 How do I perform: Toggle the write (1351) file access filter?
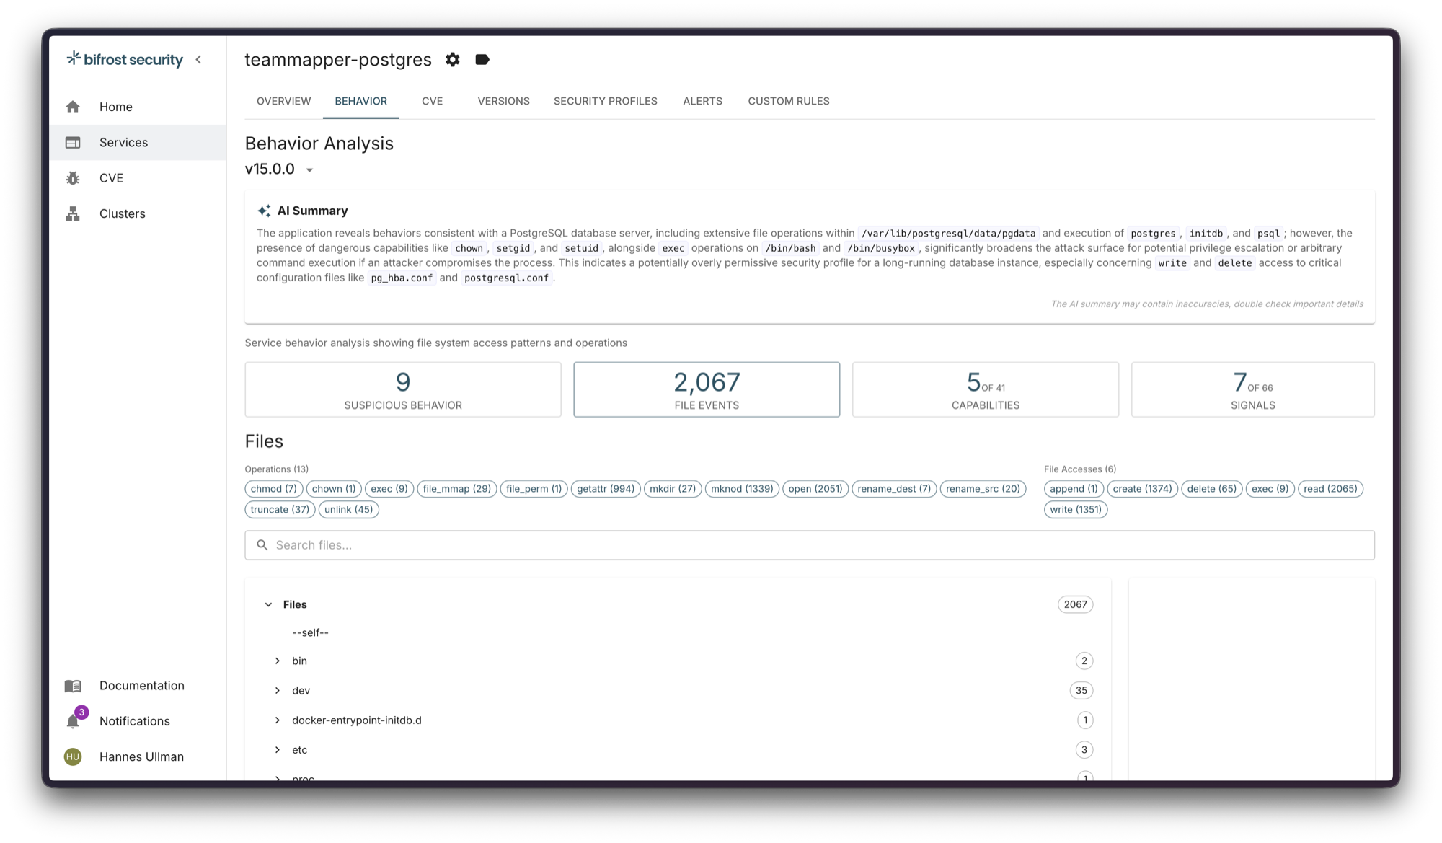[1076, 509]
